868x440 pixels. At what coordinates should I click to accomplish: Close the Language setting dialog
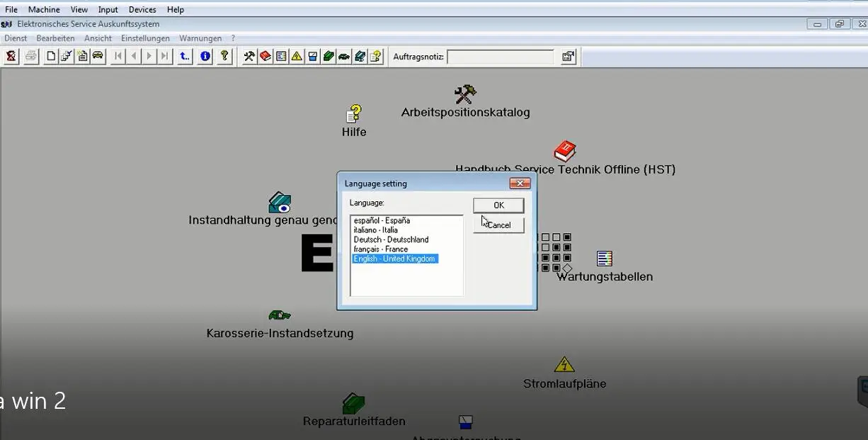coord(520,184)
